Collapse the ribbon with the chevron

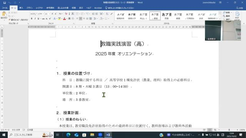pos(244,23)
